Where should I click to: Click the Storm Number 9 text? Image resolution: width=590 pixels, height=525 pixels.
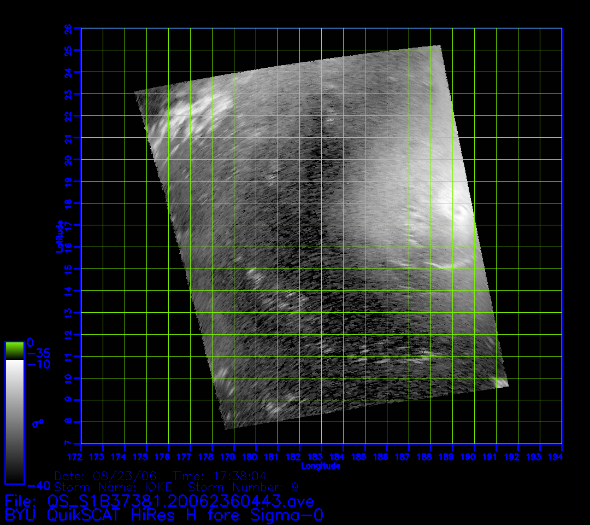[x=243, y=487]
